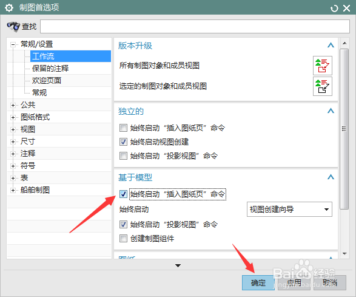The width and height of the screenshot is (356, 297).
Task: Click the 始终启动 label
Action: [x=134, y=209]
